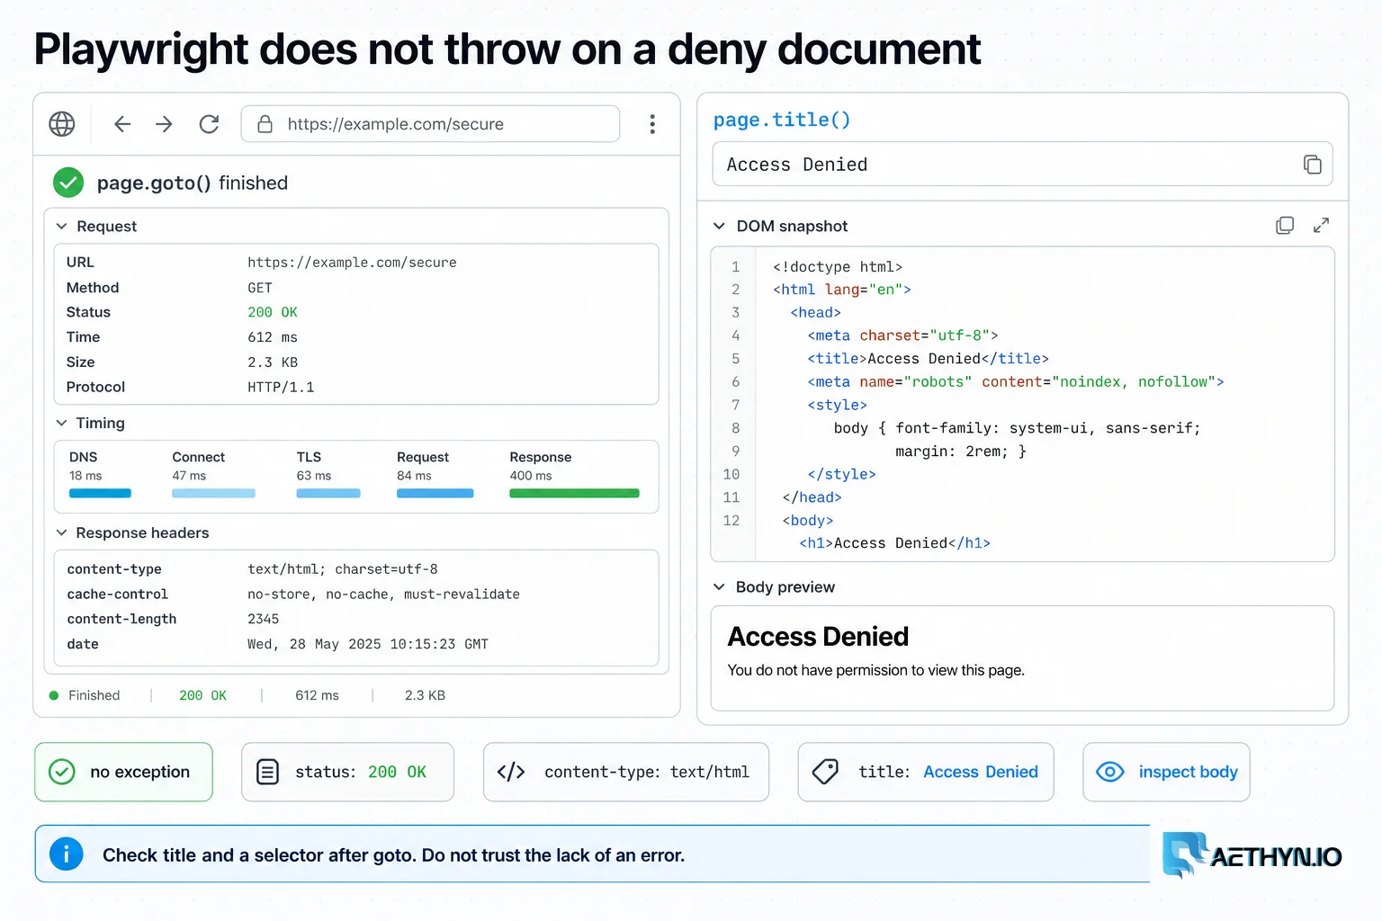Click the meta robots noindex code line
Image resolution: width=1382 pixels, height=921 pixels.
pos(1016,382)
